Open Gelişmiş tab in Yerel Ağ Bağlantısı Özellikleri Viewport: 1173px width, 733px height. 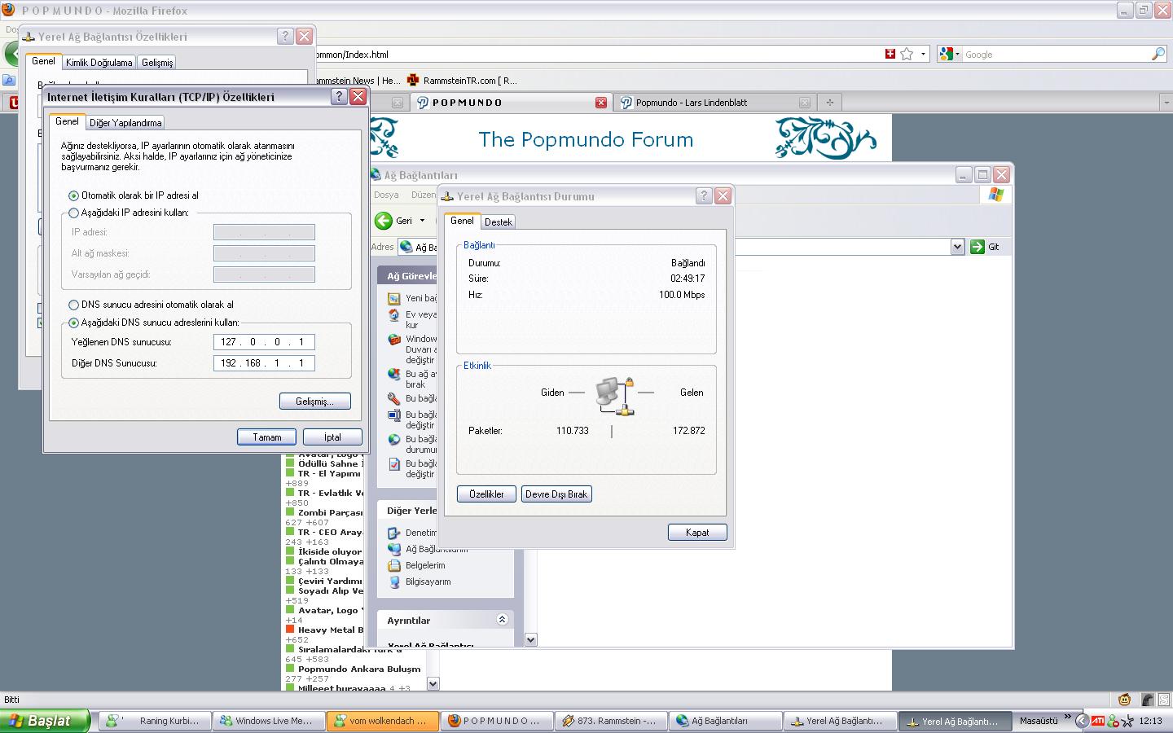[x=157, y=63]
